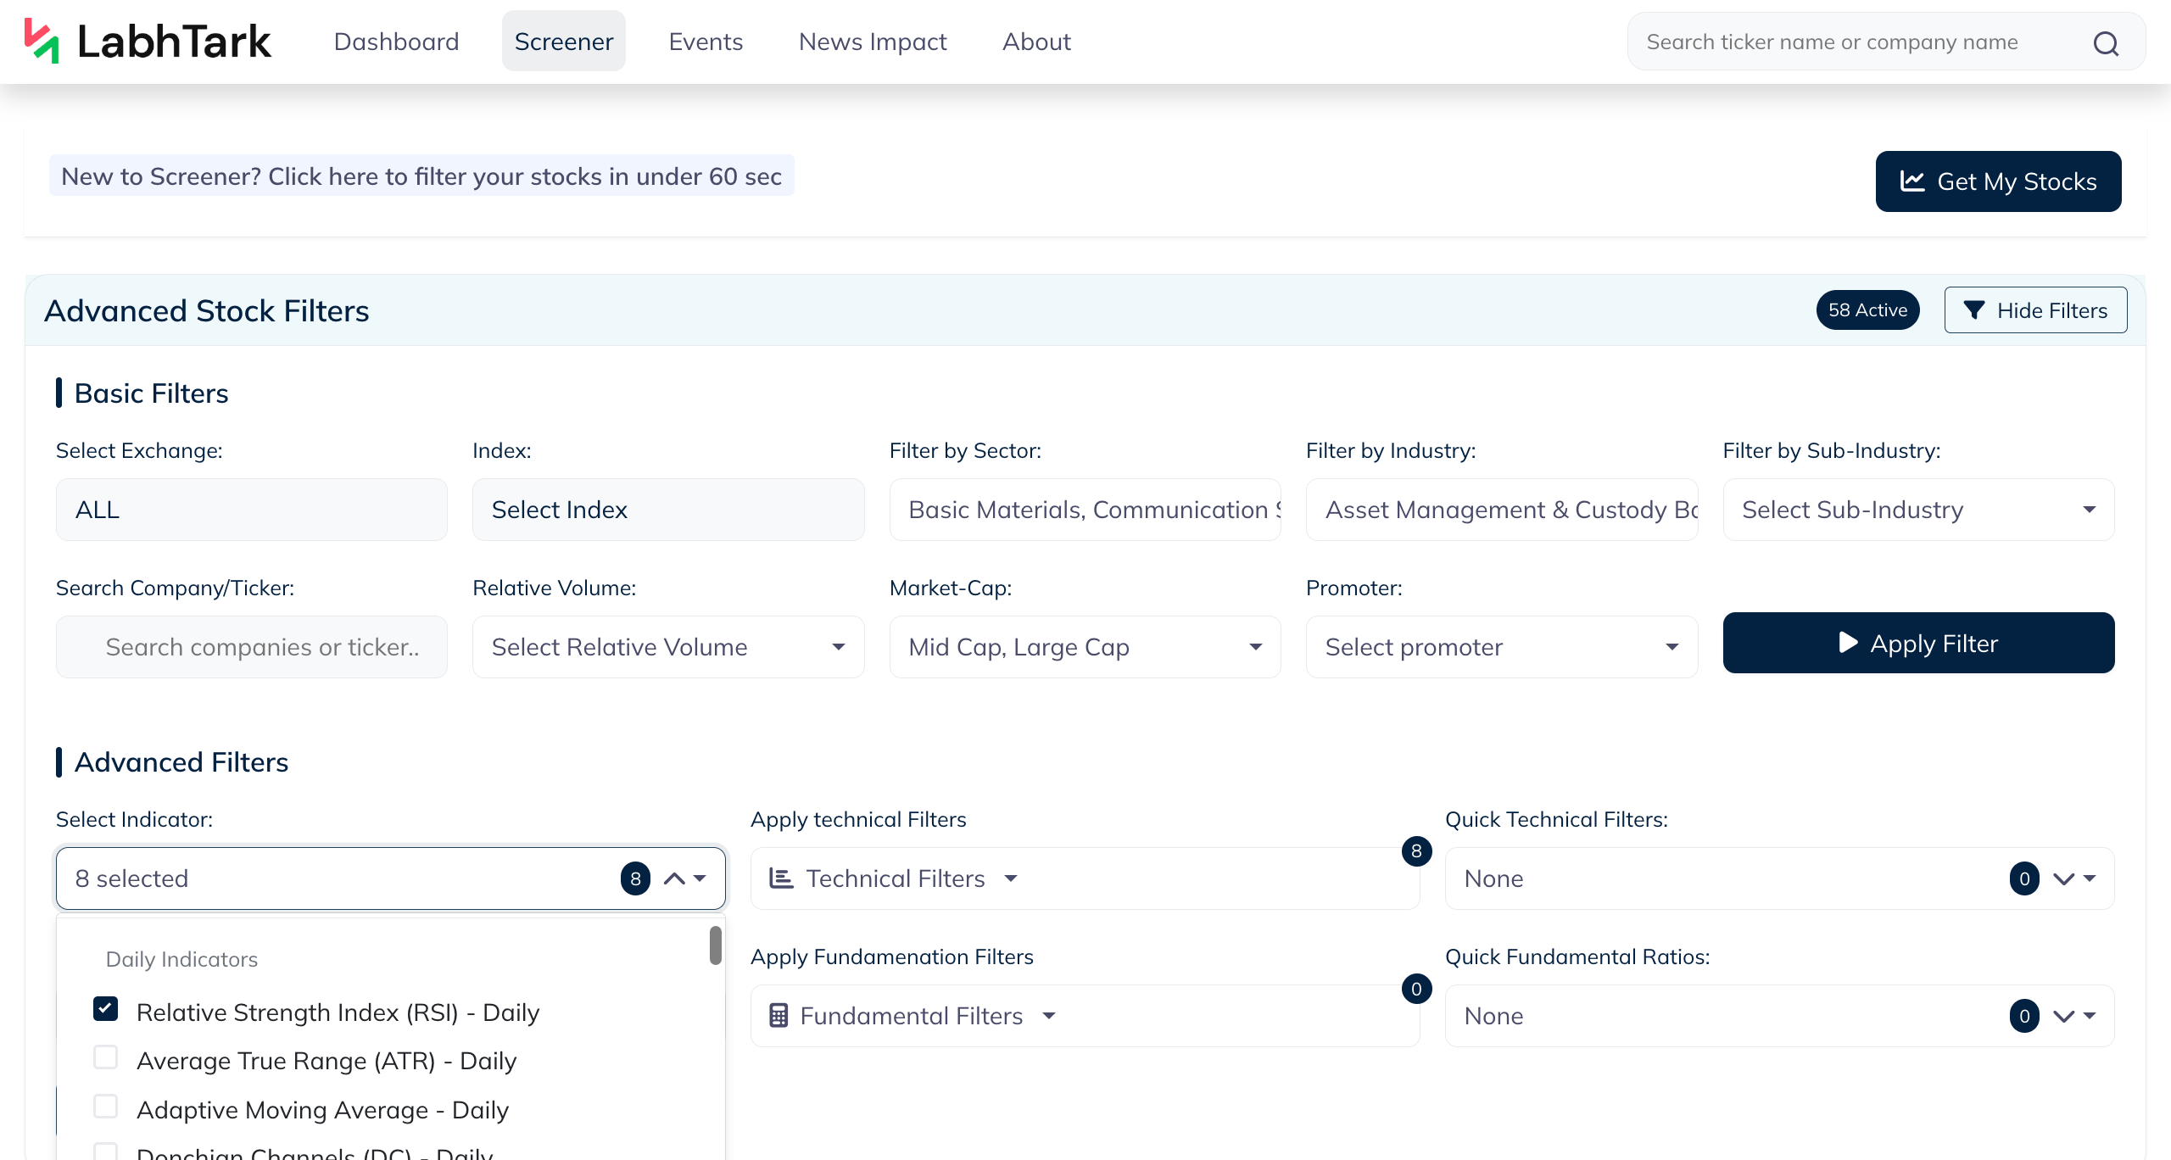The width and height of the screenshot is (2171, 1160).
Task: Click the chart icon in Get My Stocks
Action: pos(1912,181)
